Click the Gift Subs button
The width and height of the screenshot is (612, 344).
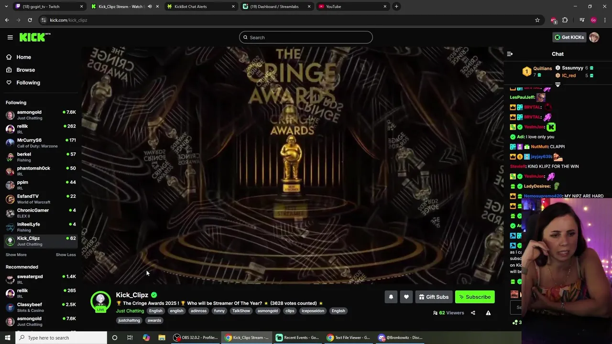tap(433, 297)
